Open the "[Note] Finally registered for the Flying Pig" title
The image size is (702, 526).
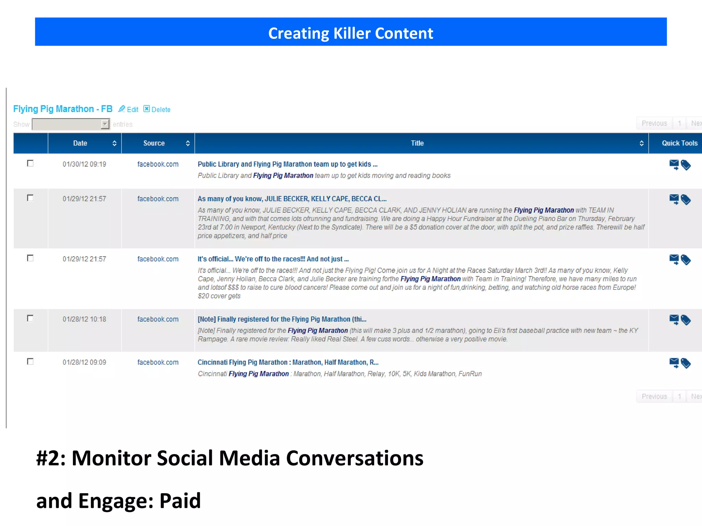(x=282, y=319)
